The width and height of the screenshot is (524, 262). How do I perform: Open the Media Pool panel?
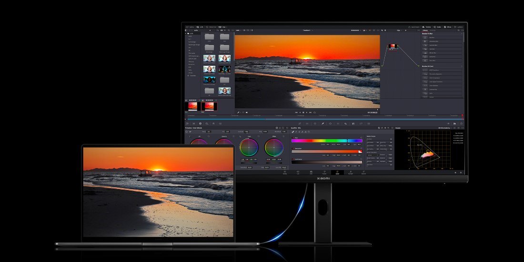pos(212,27)
